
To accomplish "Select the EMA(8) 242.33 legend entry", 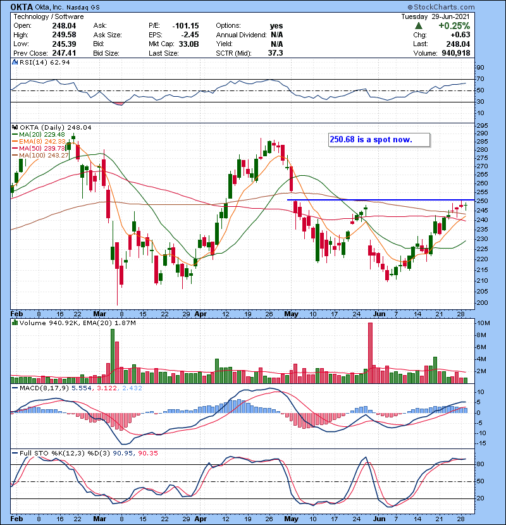I will [x=39, y=141].
